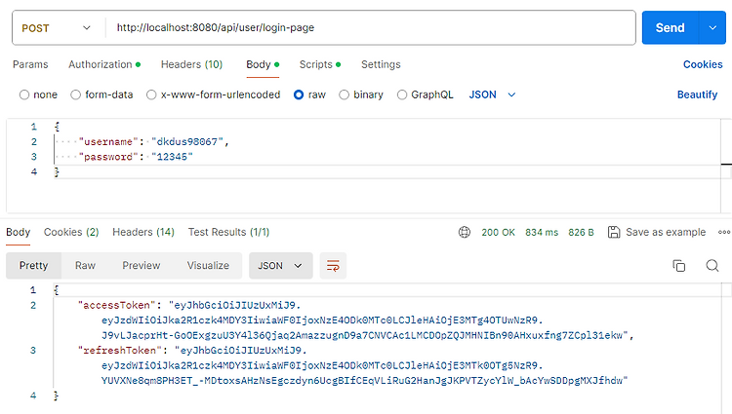The image size is (732, 414).
Task: Click the Send button
Action: [670, 28]
